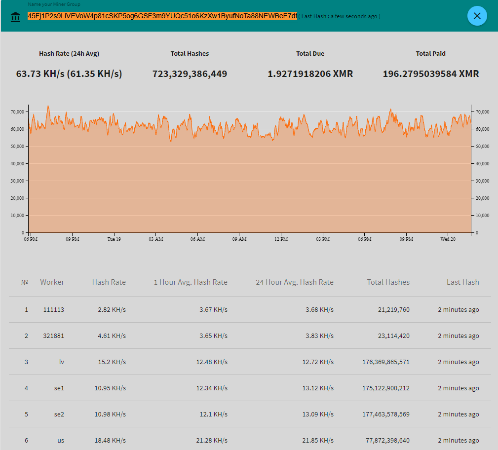498x450 pixels.
Task: Select worker 321881 row
Action: tap(53, 336)
